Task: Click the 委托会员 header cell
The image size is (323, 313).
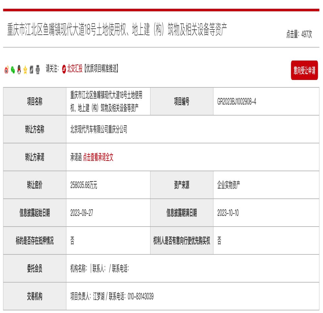Action: (x=35, y=268)
